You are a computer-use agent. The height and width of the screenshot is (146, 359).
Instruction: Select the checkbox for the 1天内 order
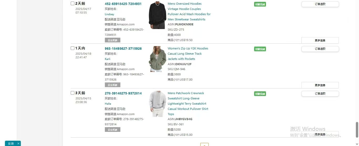[x=73, y=48]
